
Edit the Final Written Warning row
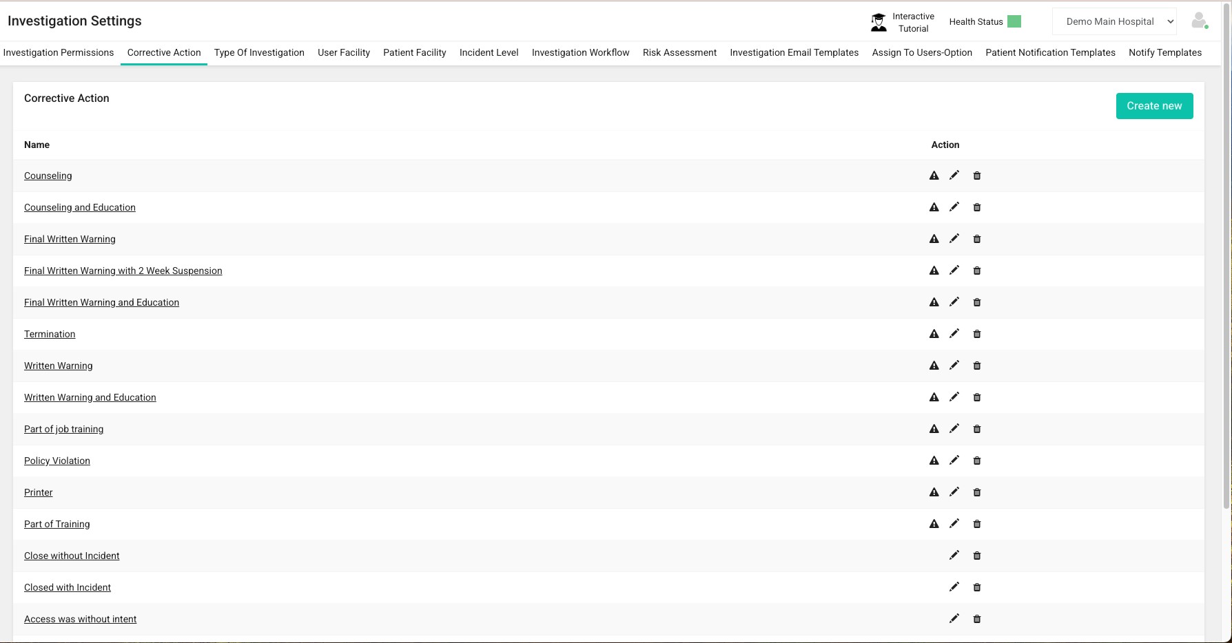coord(954,239)
